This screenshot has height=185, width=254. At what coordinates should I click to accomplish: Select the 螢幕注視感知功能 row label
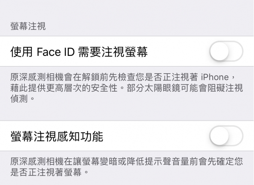click(x=57, y=136)
